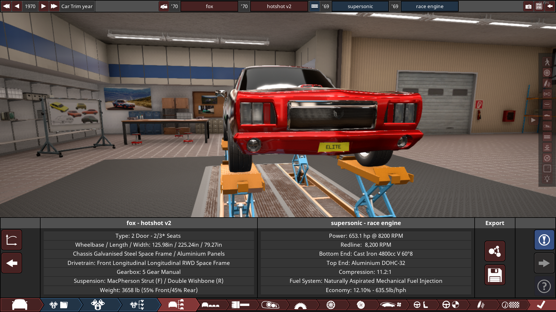
Task: Click the Power: 653.1 hp @ 8200 RPM row
Action: pyautogui.click(x=366, y=236)
